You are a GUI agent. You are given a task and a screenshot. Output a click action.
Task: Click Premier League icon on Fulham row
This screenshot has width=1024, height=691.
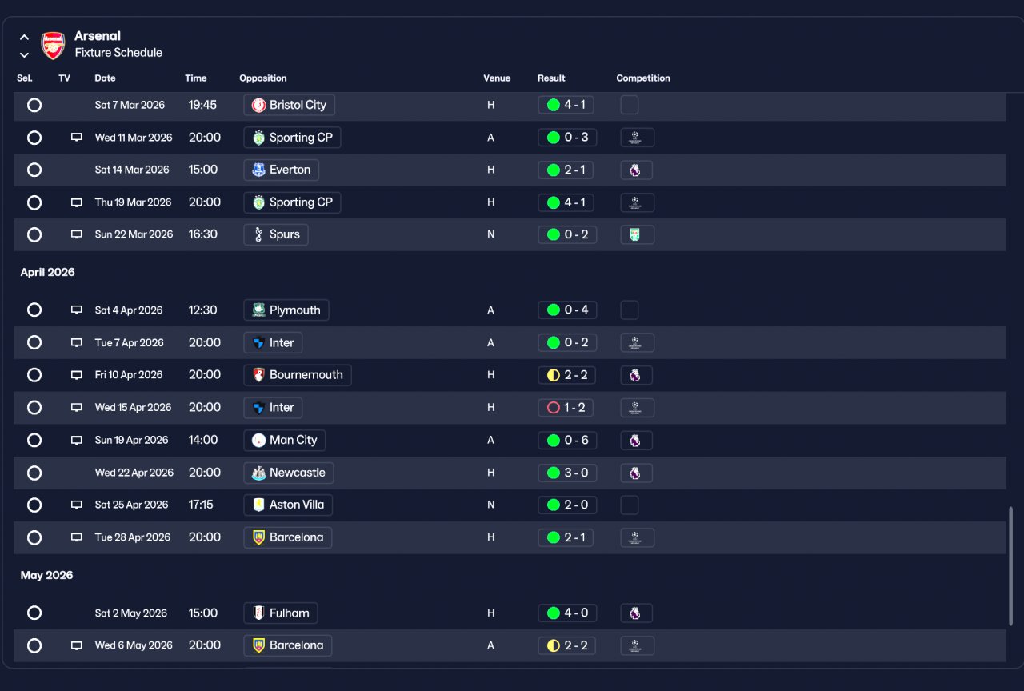(x=635, y=613)
